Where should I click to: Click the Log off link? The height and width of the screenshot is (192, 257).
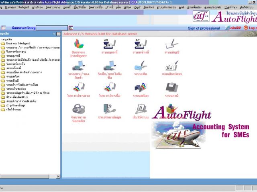252,28
